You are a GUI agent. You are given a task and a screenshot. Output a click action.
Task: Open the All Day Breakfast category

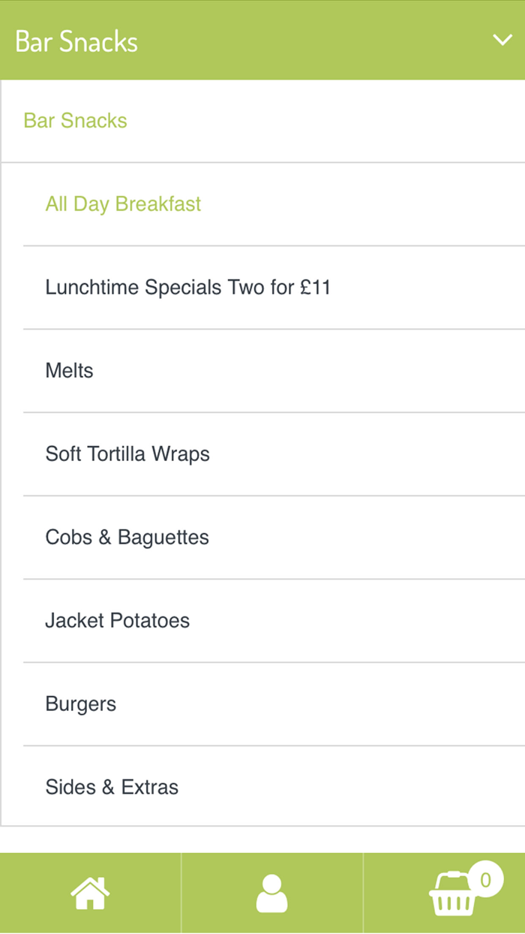tap(123, 204)
